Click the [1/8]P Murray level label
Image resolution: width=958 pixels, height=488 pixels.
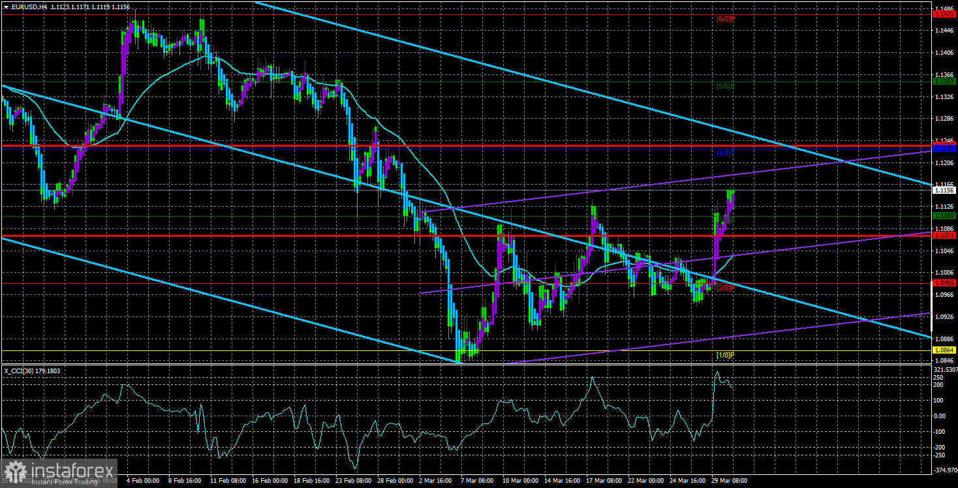[x=726, y=355]
